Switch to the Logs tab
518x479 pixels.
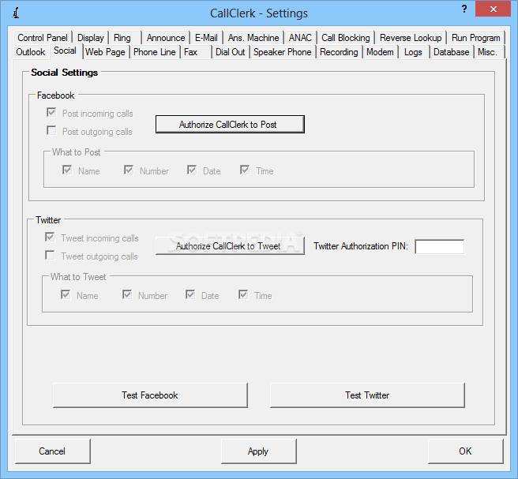[x=413, y=52]
